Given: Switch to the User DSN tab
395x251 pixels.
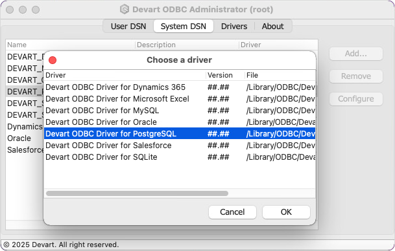Looking at the screenshot, I should click(128, 26).
